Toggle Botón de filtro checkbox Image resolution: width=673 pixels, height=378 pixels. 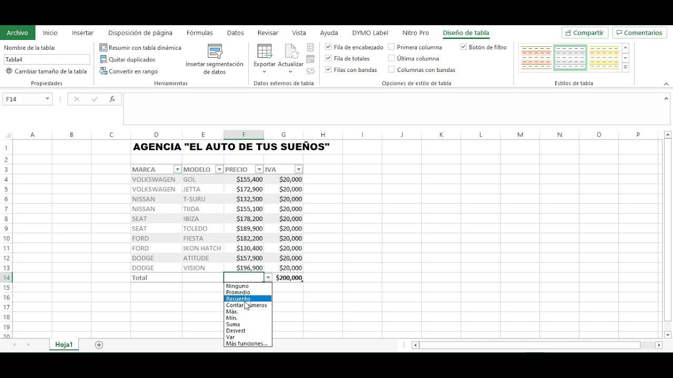[x=463, y=47]
